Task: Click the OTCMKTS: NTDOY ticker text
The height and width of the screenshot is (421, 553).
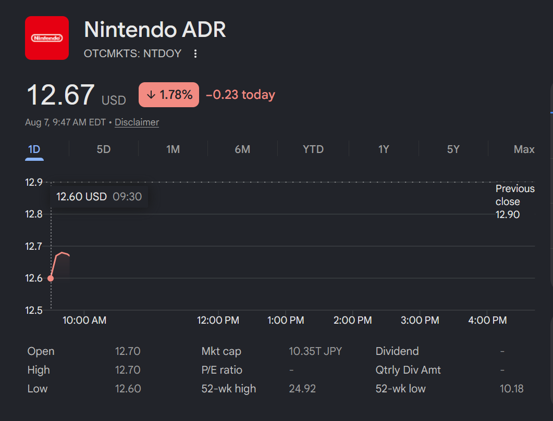Action: [132, 54]
